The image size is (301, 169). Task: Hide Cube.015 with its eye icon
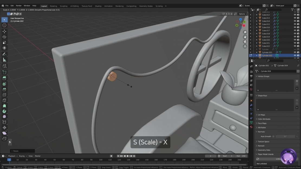(295, 24)
